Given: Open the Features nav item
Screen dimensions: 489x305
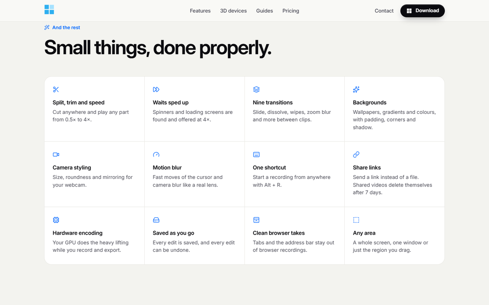Looking at the screenshot, I should point(200,11).
